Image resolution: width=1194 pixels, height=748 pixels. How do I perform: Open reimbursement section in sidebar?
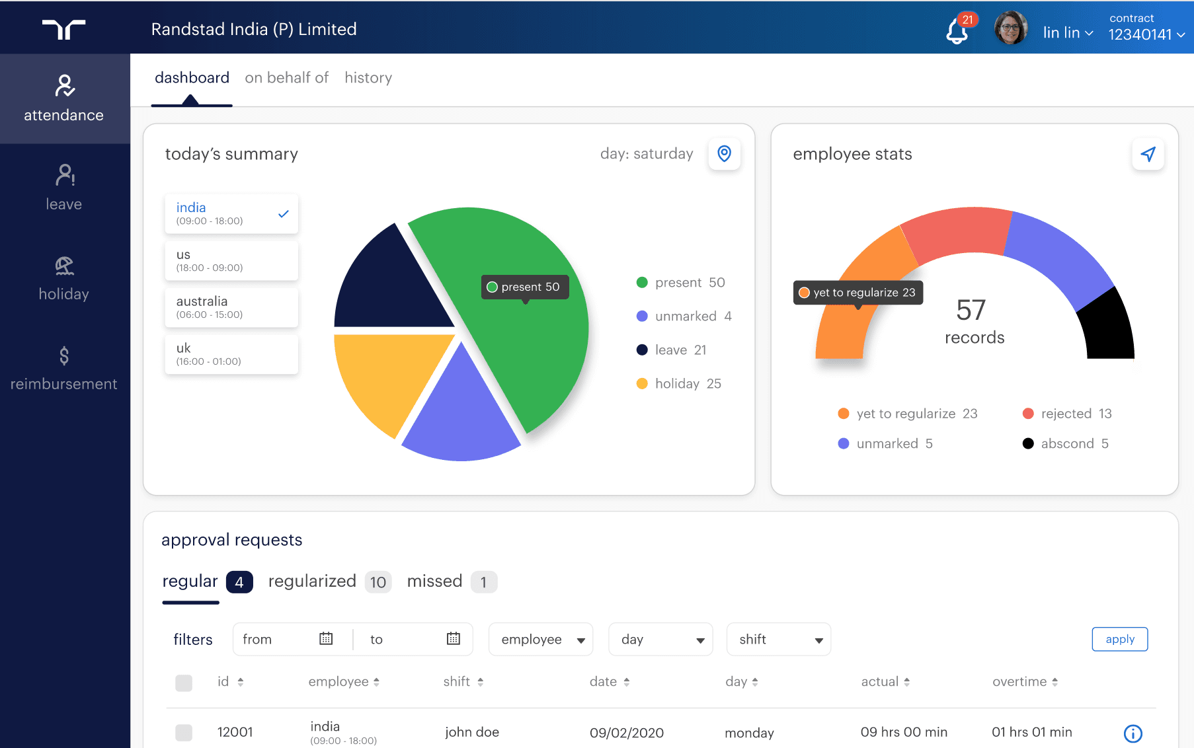[x=64, y=368]
